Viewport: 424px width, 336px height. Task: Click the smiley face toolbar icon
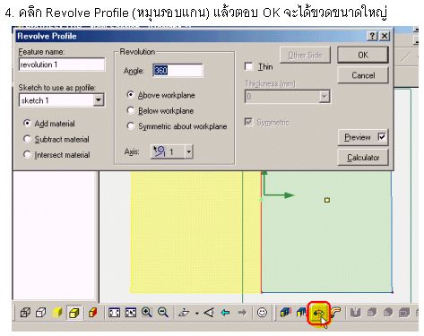coord(262,313)
